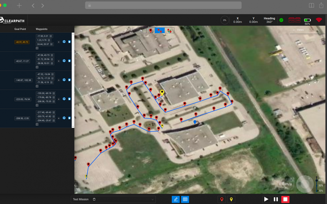Open the blue table grid view
The image size is (327, 204).
185,199
